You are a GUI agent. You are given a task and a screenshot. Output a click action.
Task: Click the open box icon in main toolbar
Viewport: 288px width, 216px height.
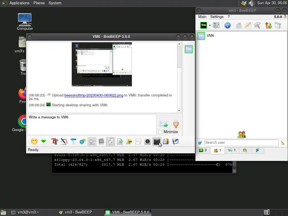[x=278, y=25]
